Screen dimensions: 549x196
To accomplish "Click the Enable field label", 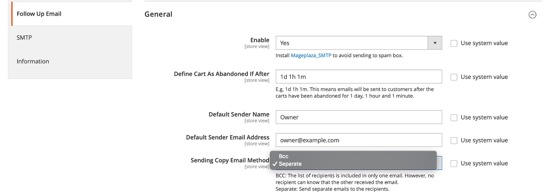I will point(260,40).
